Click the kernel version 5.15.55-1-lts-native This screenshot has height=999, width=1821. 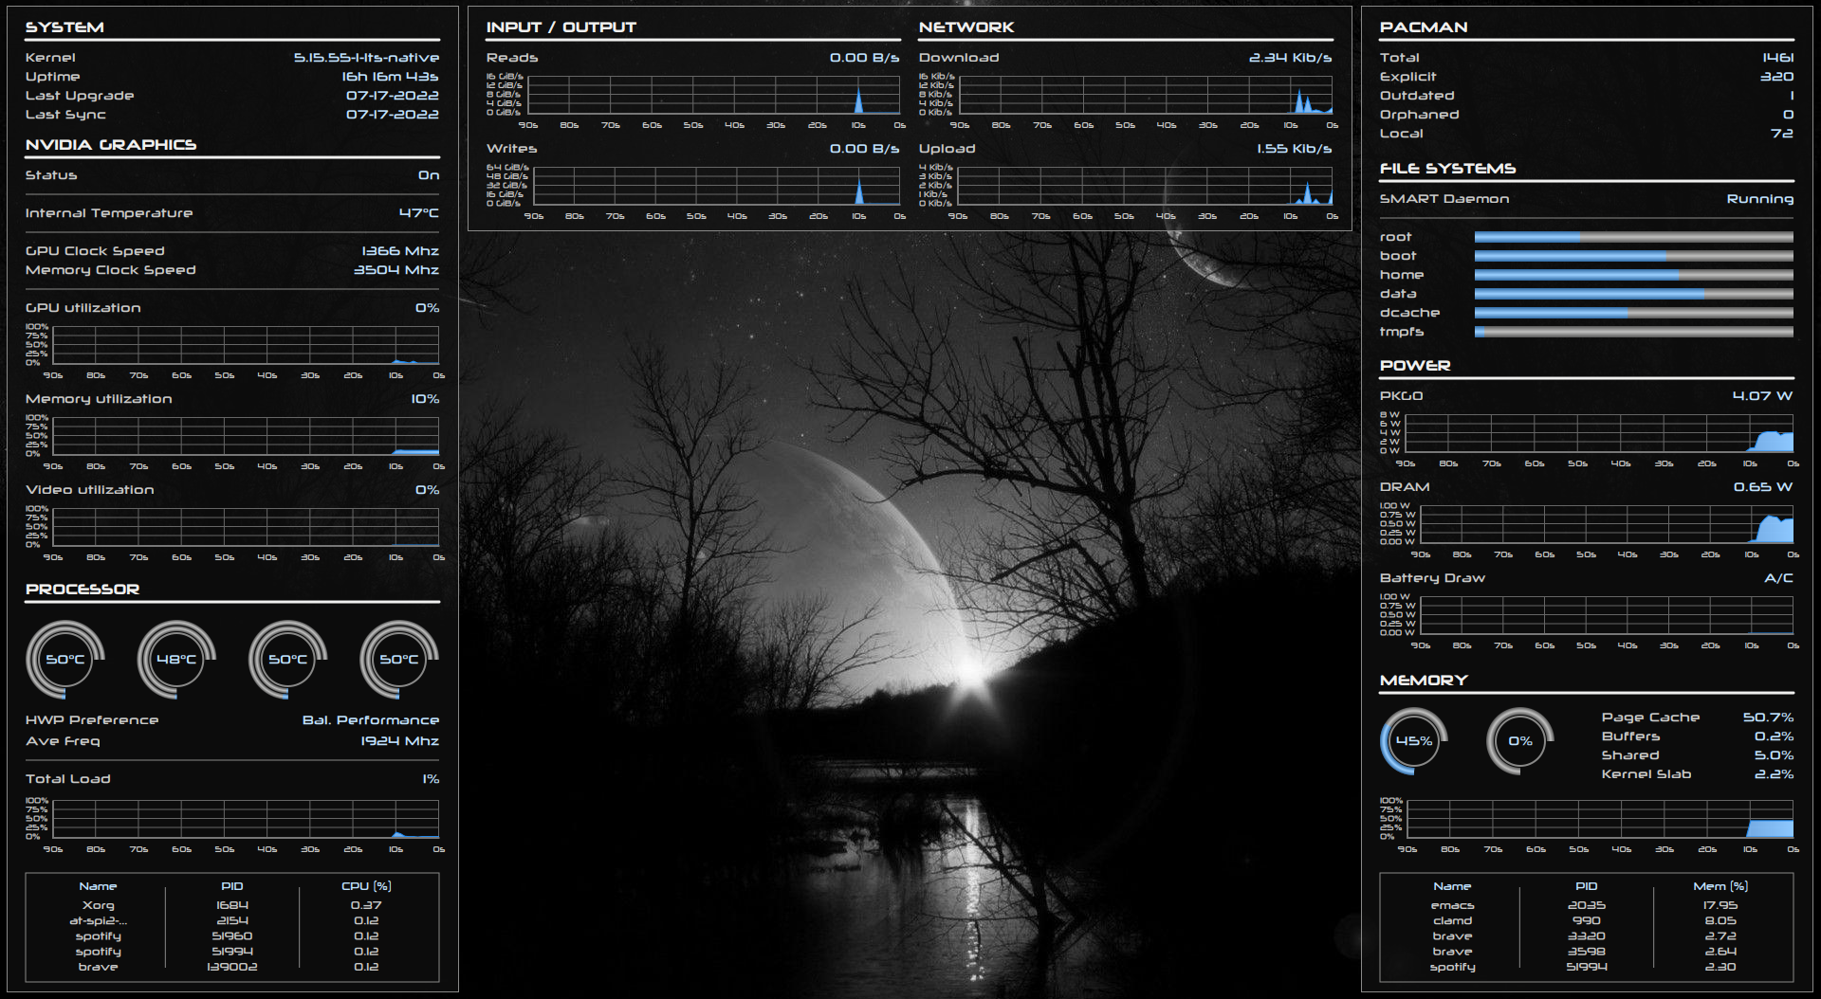(x=366, y=58)
